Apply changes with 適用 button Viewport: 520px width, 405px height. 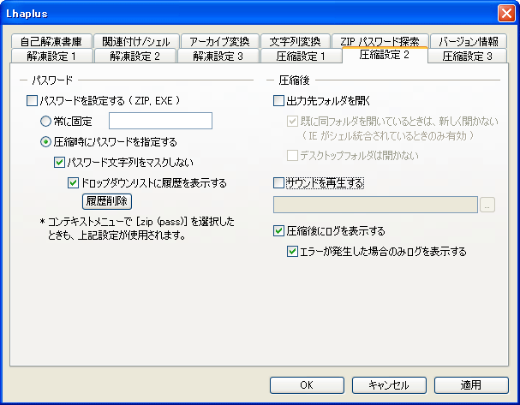click(x=471, y=385)
